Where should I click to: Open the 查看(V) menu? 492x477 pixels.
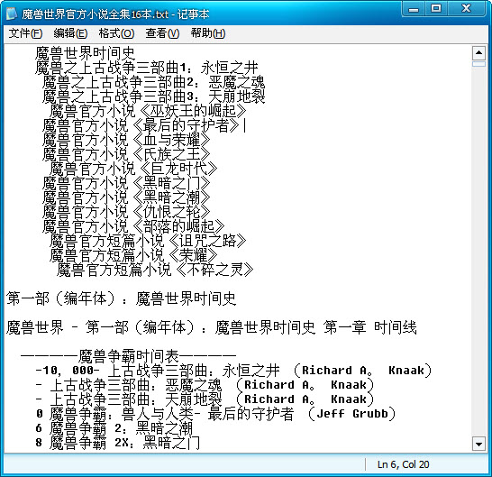[162, 33]
